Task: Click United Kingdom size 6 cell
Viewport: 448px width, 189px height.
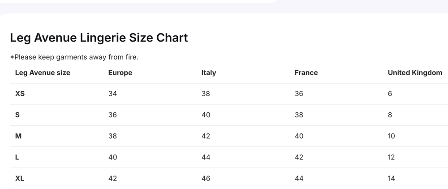Action: [x=390, y=93]
